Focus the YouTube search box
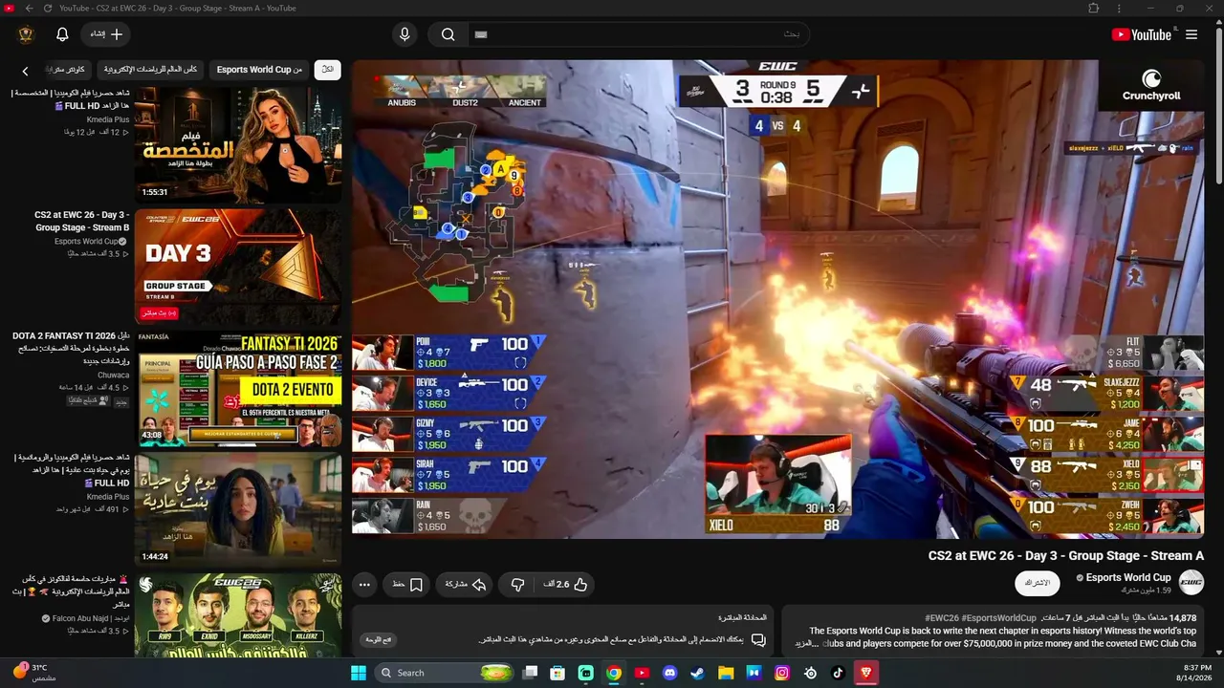This screenshot has height=688, width=1224. pyautogui.click(x=638, y=34)
